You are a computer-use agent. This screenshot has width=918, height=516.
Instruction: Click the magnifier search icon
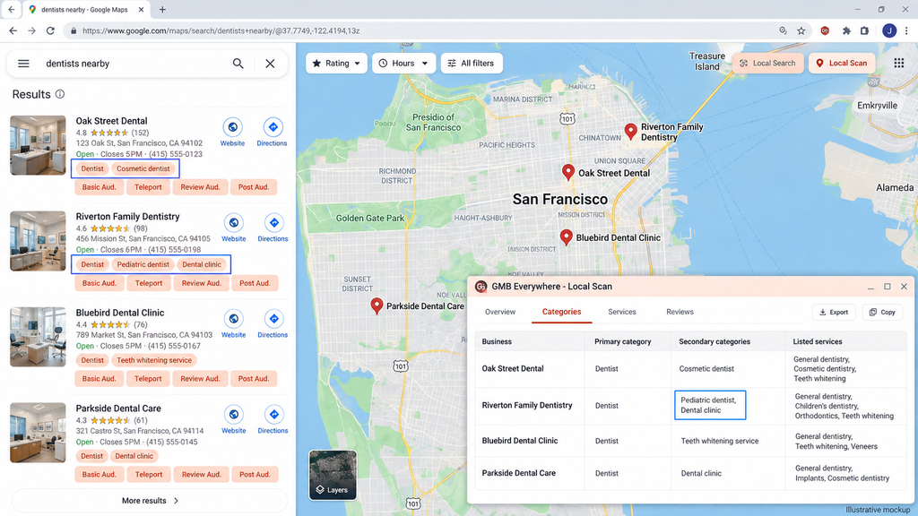(238, 64)
